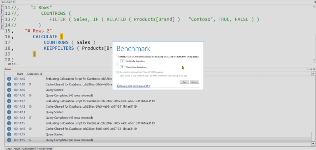This screenshot has height=150, width=316.
Task: Expand the Server Timings tab arrow
Action: pos(38,149)
